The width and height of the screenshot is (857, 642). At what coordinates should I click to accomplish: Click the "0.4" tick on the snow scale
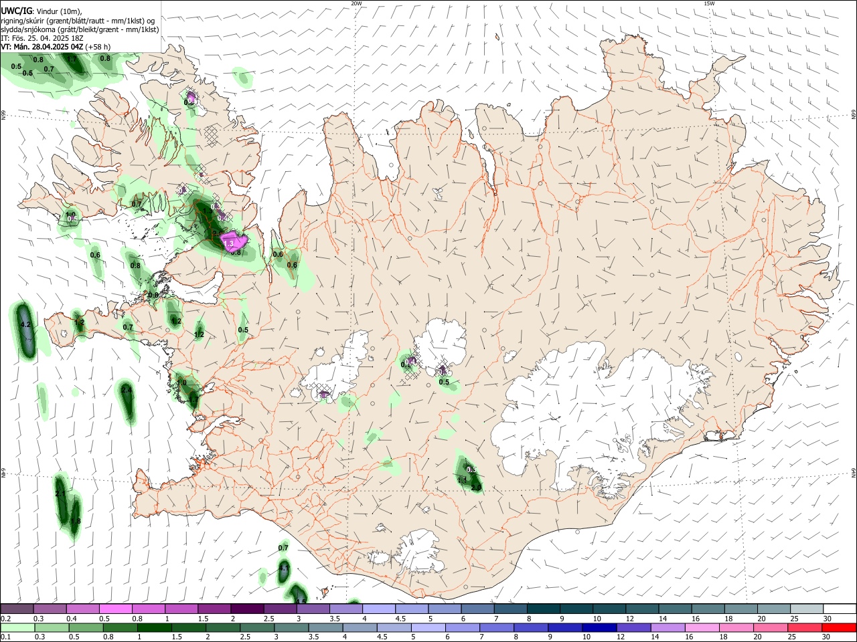click(72, 619)
